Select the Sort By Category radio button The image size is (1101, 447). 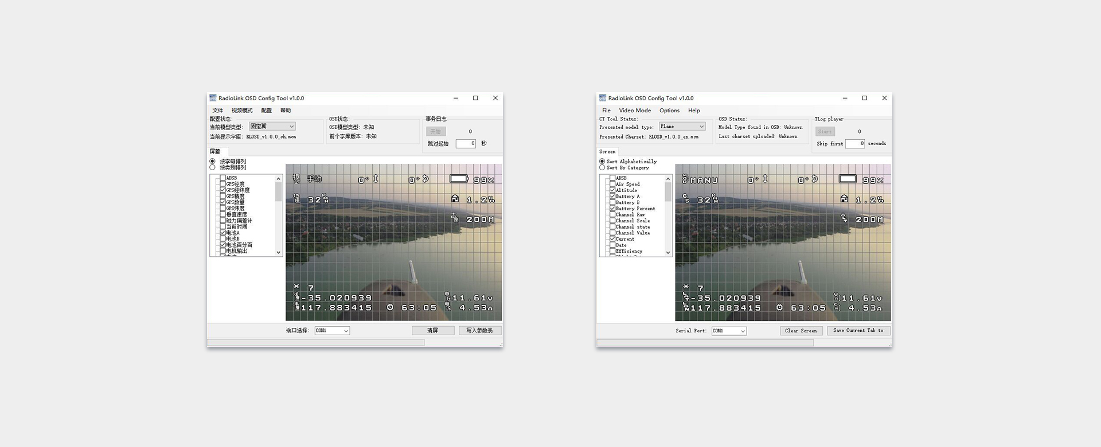pyautogui.click(x=602, y=168)
